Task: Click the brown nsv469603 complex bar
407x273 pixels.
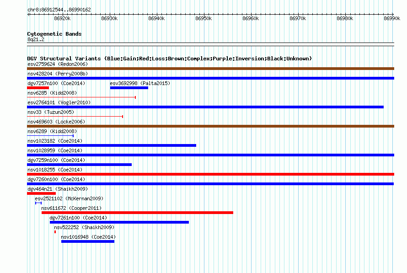Action: [x=210, y=126]
